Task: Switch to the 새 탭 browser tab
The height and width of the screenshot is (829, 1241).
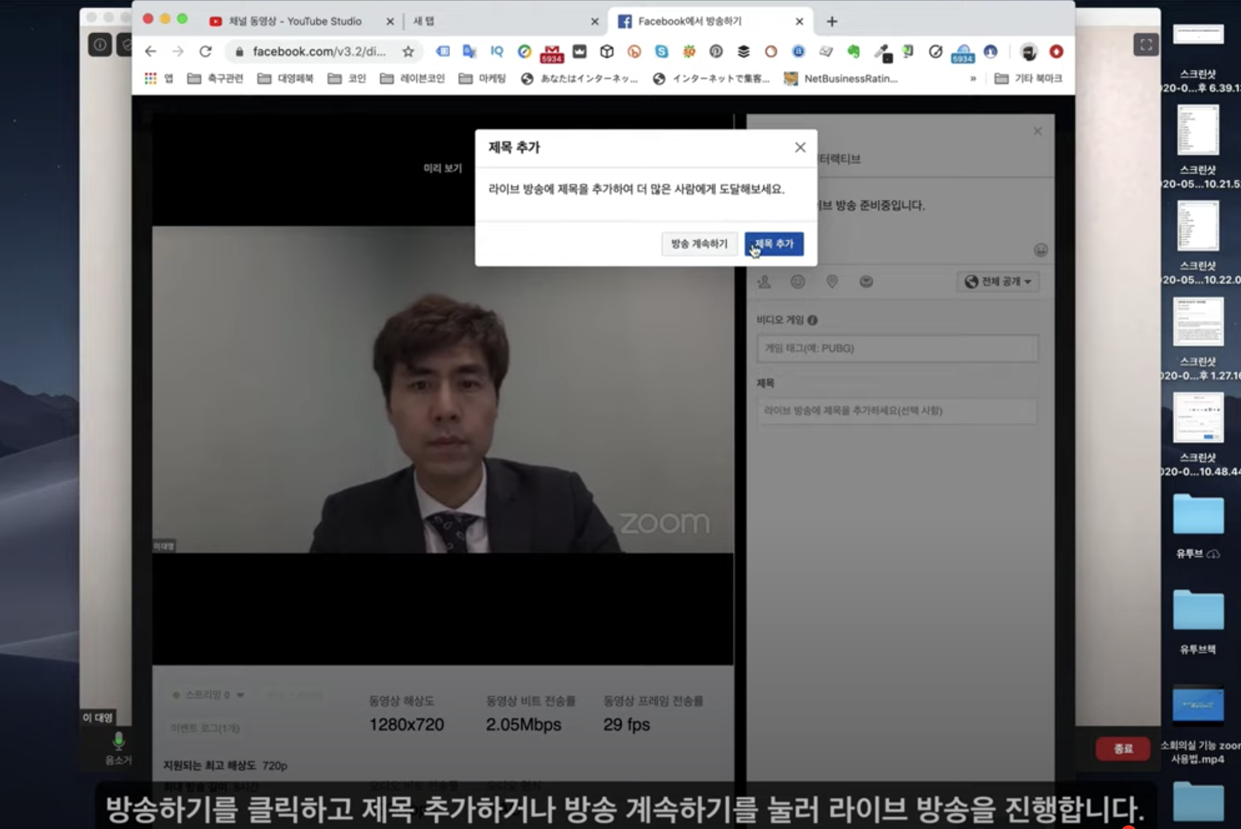Action: point(502,21)
